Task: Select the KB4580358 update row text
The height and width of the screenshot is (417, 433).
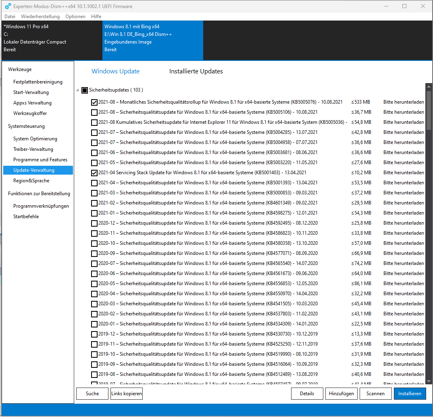Action: [x=208, y=243]
